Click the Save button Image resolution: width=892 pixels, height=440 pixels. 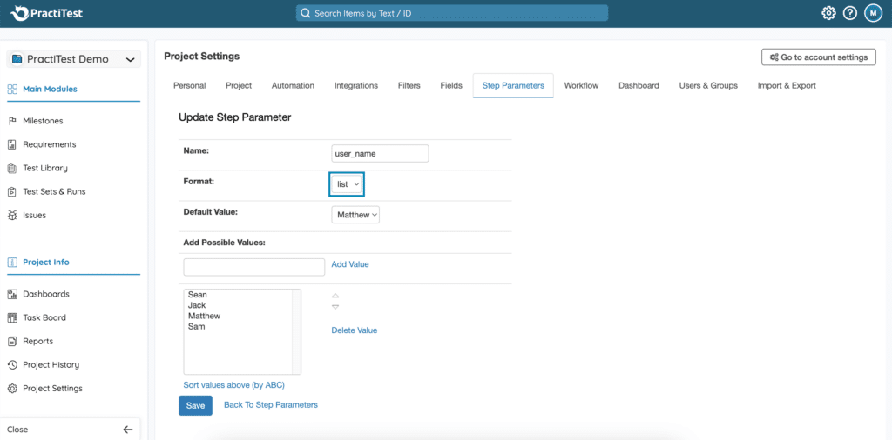click(195, 405)
